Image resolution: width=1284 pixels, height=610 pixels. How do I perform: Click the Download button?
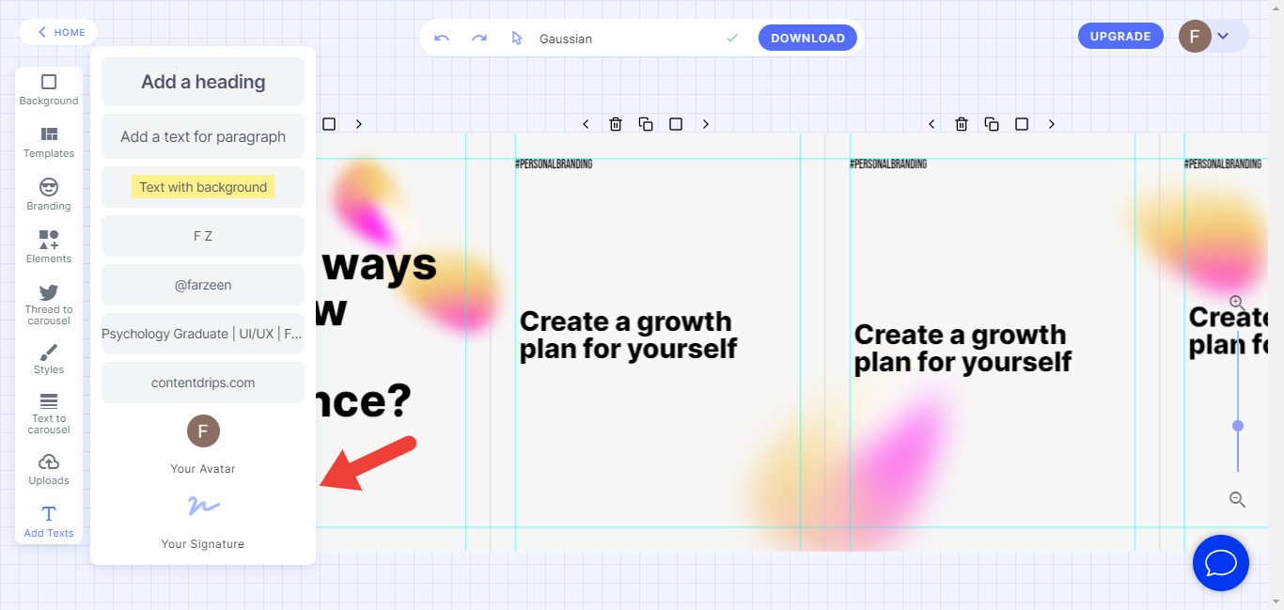coord(807,39)
